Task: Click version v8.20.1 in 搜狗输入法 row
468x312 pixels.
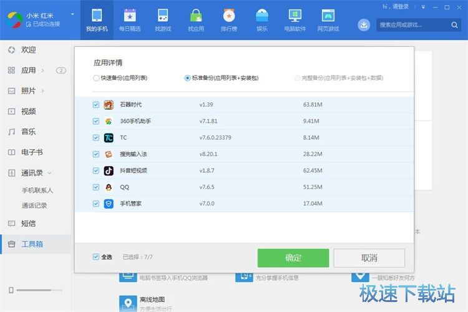Action: (208, 154)
